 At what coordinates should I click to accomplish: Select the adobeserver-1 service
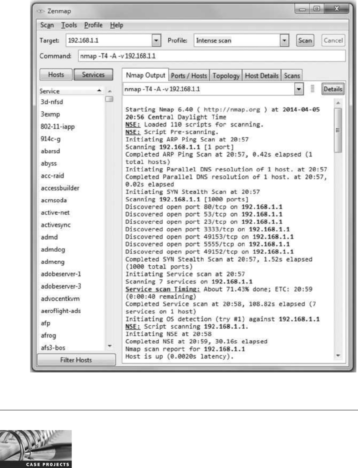(61, 274)
